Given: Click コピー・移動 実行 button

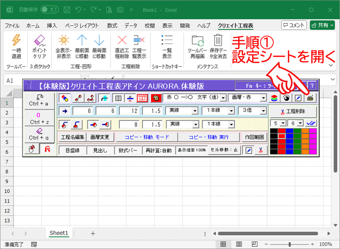Looking at the screenshot, I should tap(209, 137).
